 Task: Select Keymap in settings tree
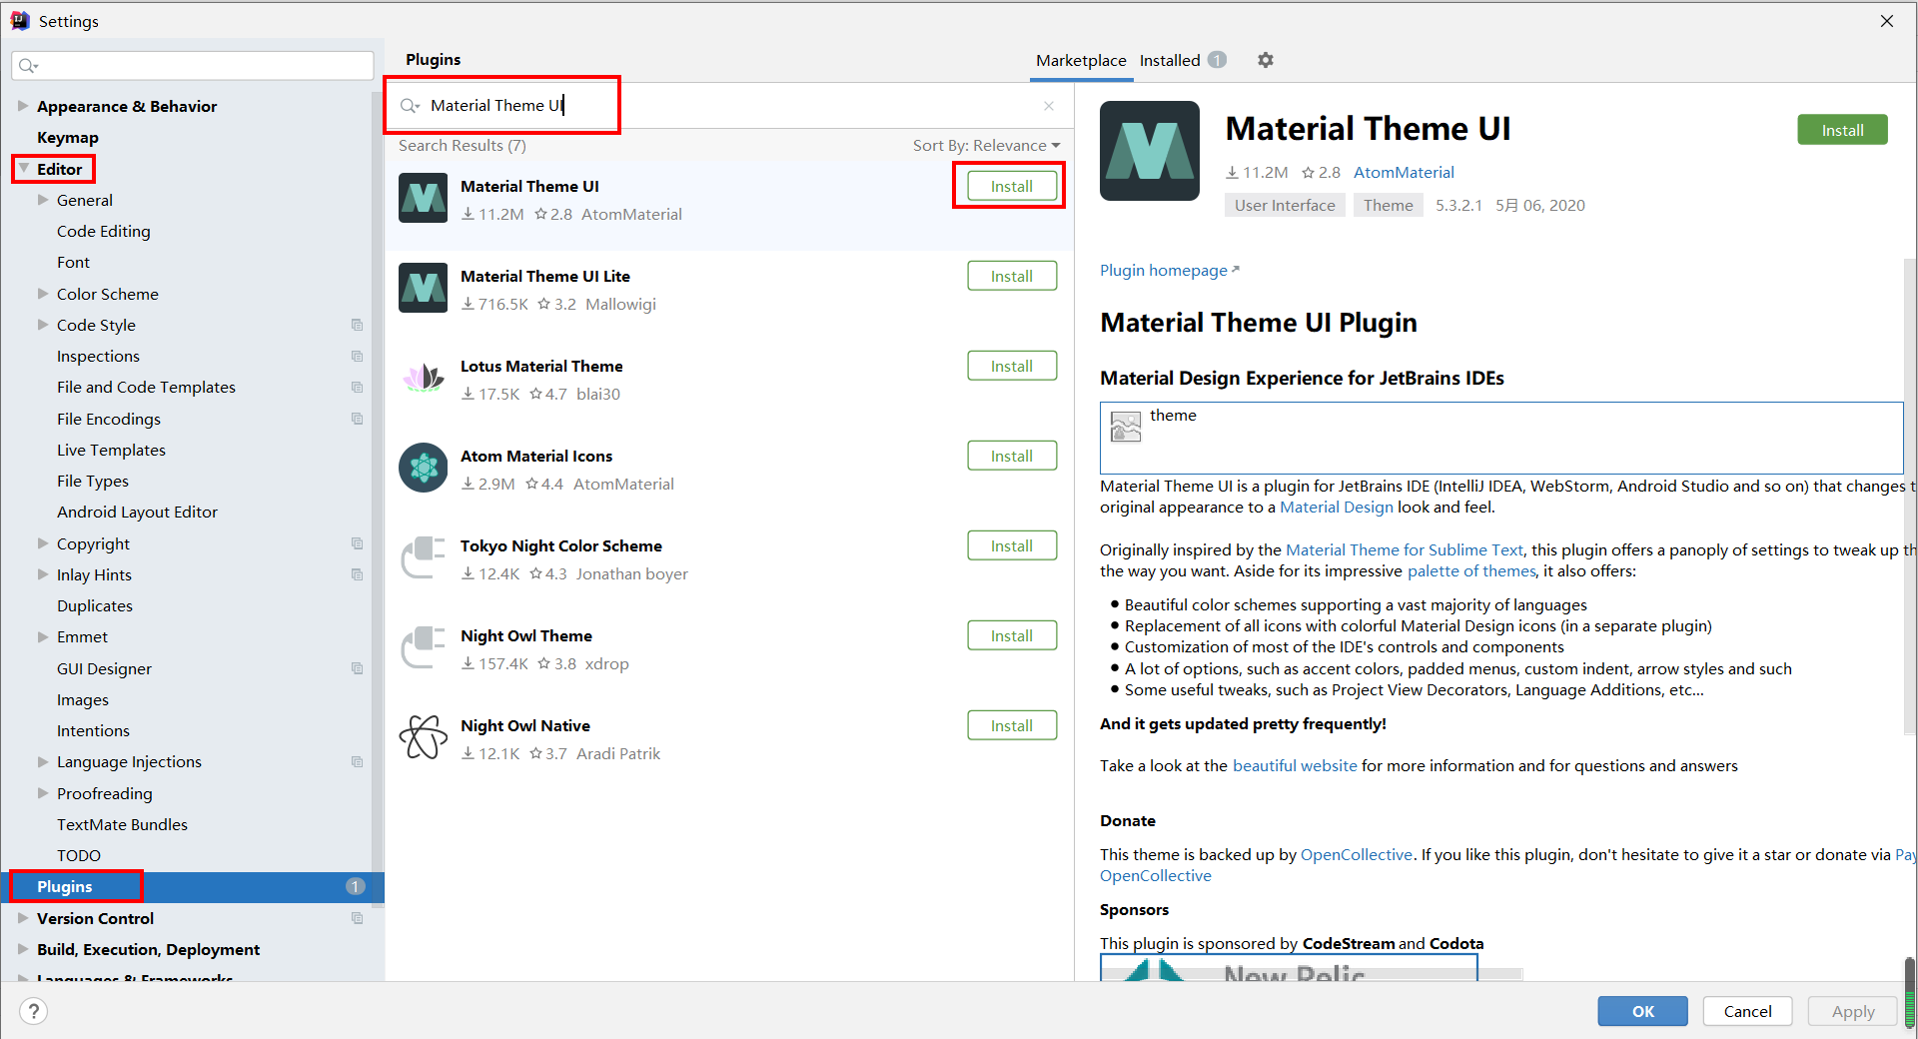[x=68, y=137]
